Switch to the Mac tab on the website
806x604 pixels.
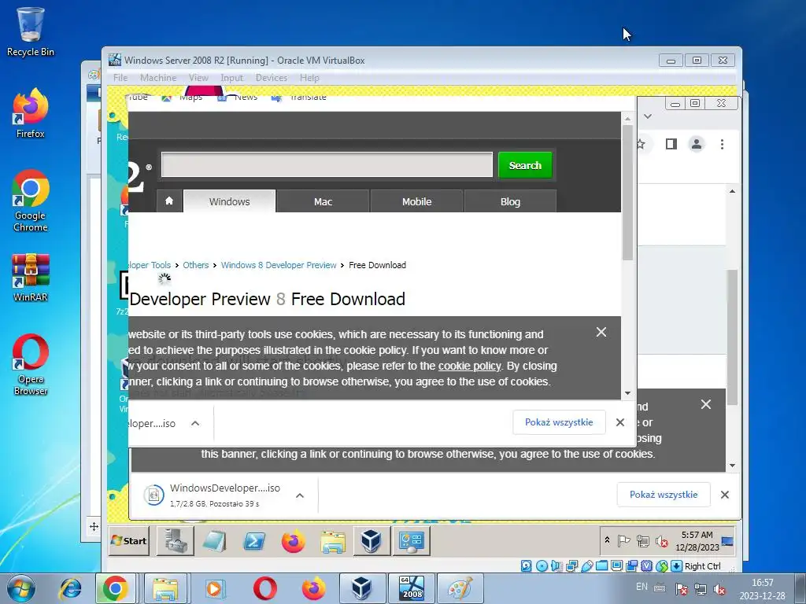point(323,201)
